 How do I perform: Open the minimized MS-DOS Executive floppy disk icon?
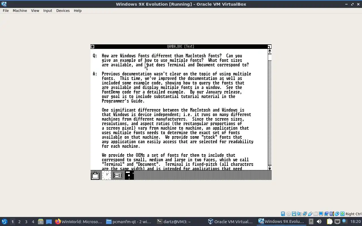coord(129,175)
